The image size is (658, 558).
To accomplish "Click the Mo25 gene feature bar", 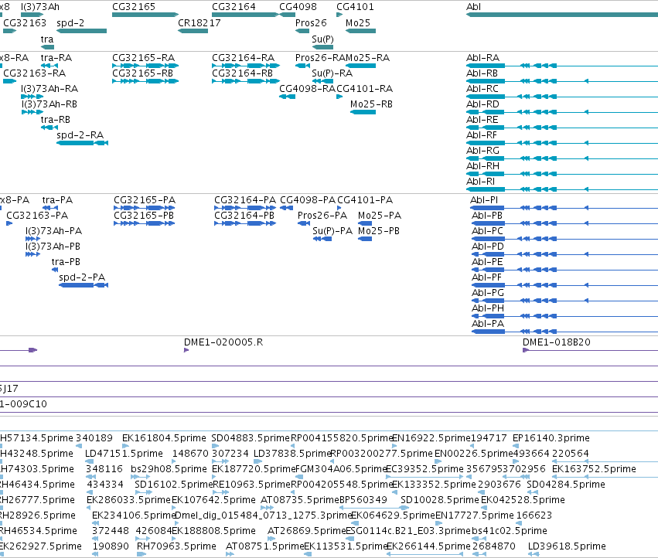I will pos(360,31).
